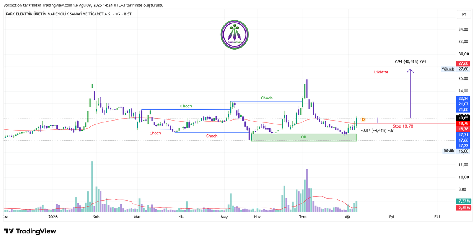This screenshot has height=241, width=476.
Task: Click the red Choch label above OB zone
Action: click(212, 136)
